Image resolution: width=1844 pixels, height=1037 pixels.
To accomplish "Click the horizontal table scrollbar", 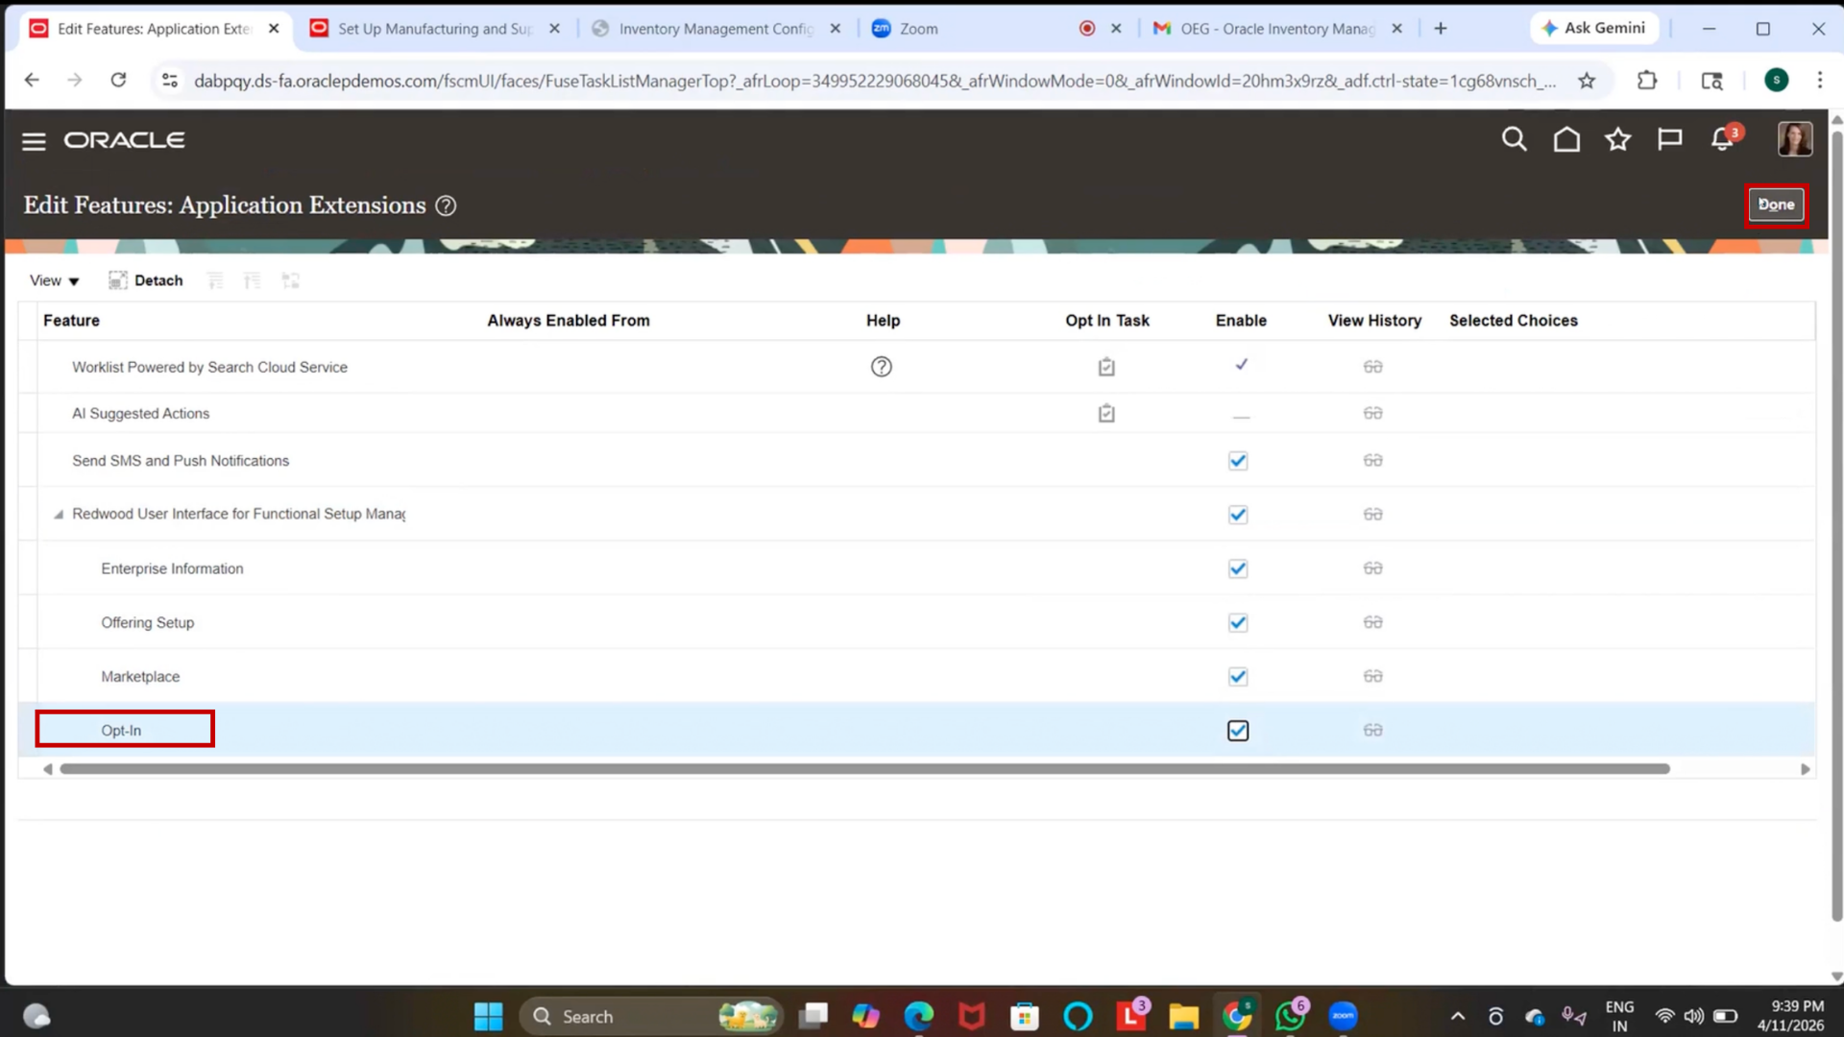I will click(864, 769).
